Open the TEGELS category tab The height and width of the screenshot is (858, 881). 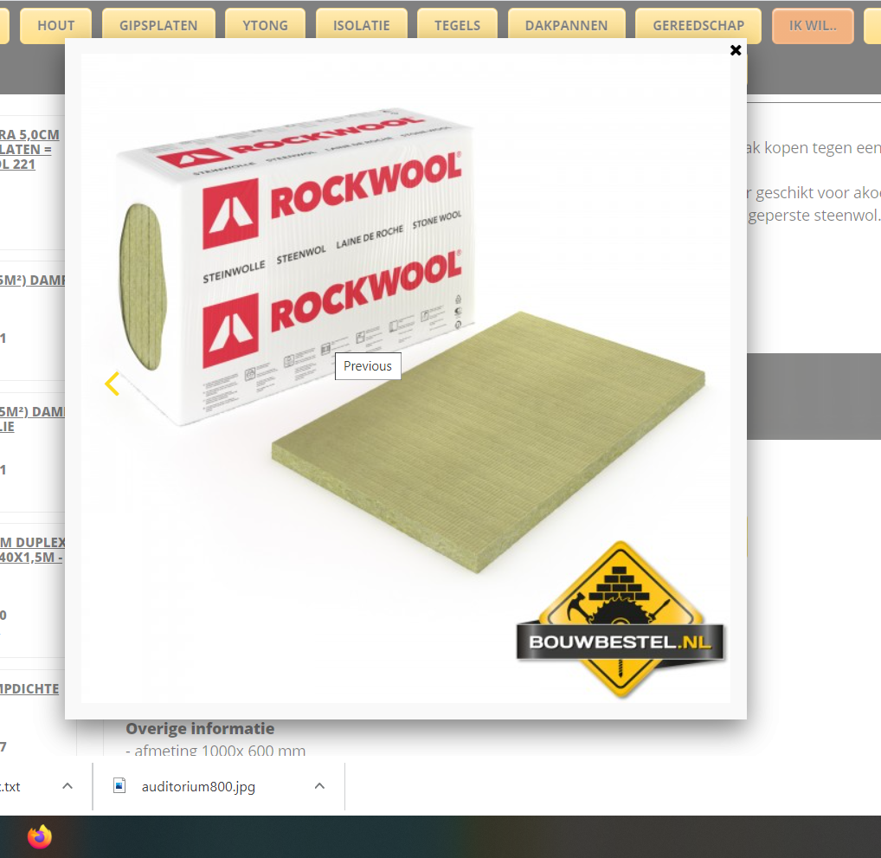pyautogui.click(x=457, y=26)
